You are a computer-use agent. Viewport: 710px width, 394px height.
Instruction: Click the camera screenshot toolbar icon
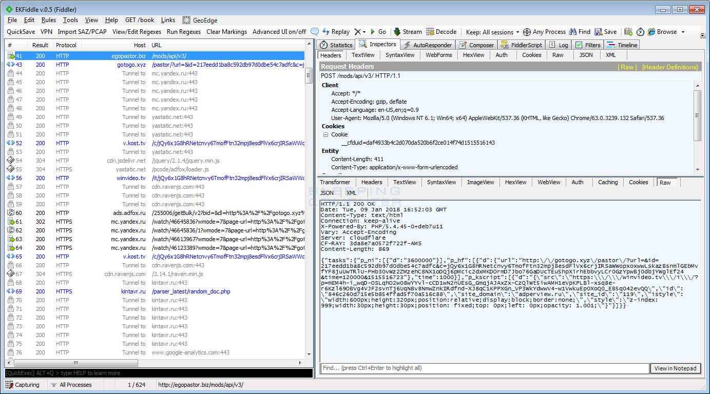coord(628,32)
